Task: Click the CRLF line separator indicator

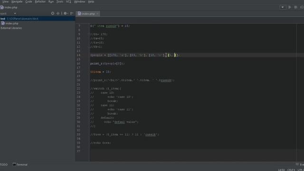Action: click(291, 170)
